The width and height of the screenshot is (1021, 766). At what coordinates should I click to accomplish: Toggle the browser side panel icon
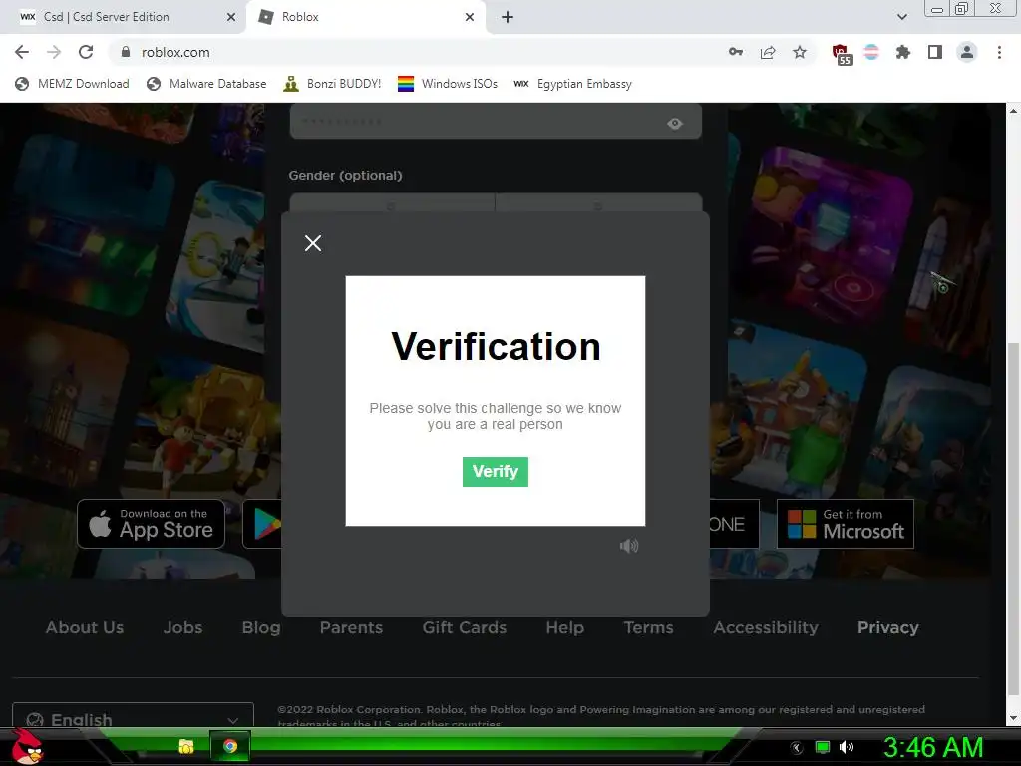935,52
